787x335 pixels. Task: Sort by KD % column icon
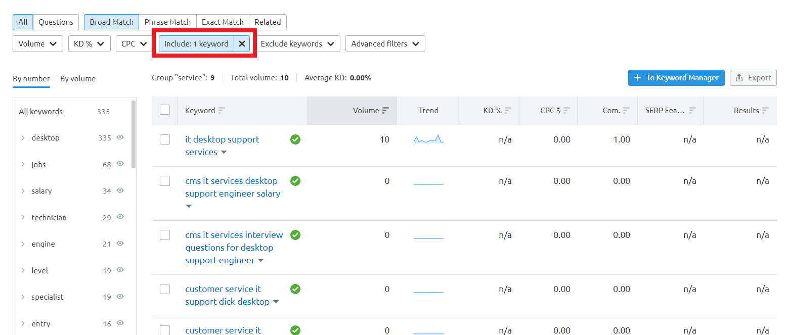tap(508, 111)
